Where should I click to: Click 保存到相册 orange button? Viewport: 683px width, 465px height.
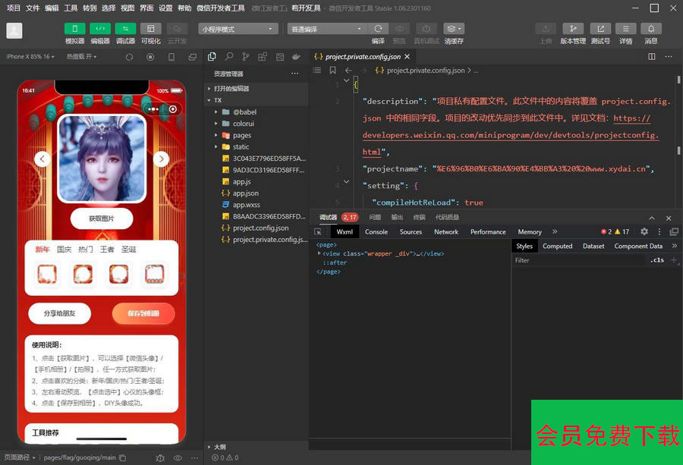(143, 313)
